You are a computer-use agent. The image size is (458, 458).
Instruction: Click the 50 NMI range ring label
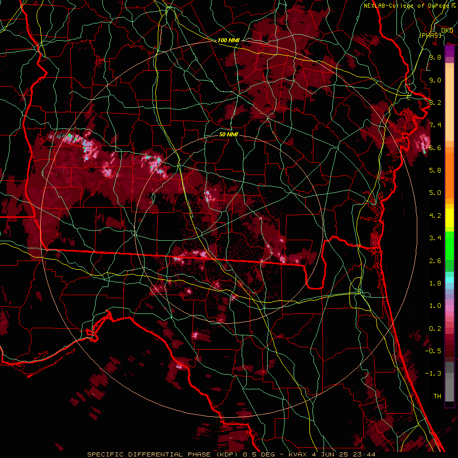coord(228,134)
